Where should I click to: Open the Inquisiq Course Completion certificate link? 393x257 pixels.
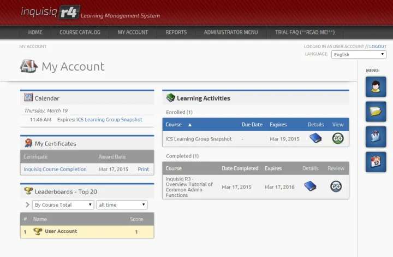tap(55, 170)
